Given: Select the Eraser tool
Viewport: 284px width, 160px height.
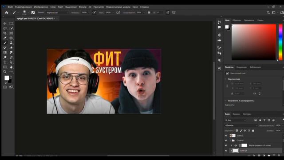Looking at the screenshot, I should click(x=11, y=48).
